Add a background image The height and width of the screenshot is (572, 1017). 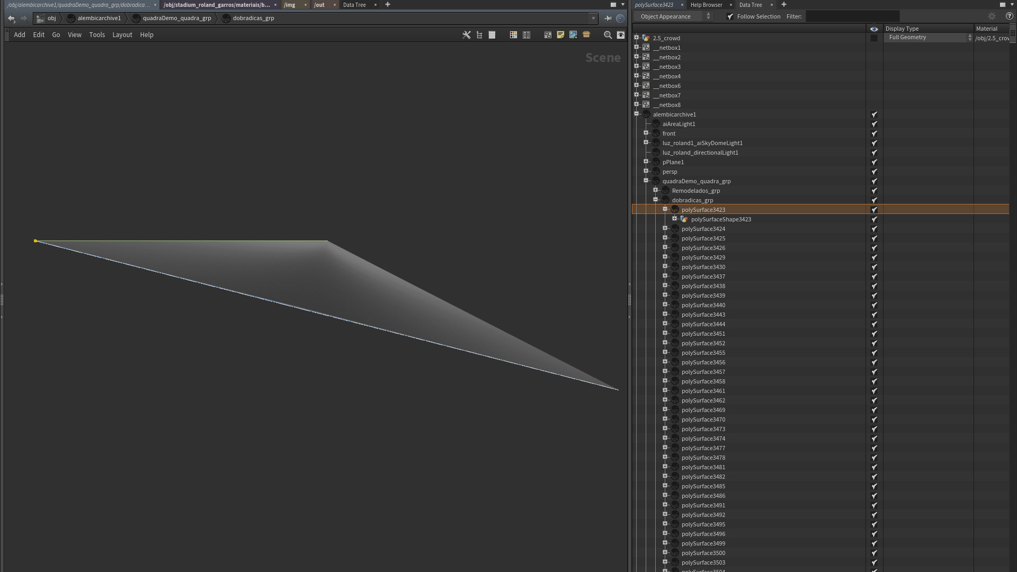point(573,35)
